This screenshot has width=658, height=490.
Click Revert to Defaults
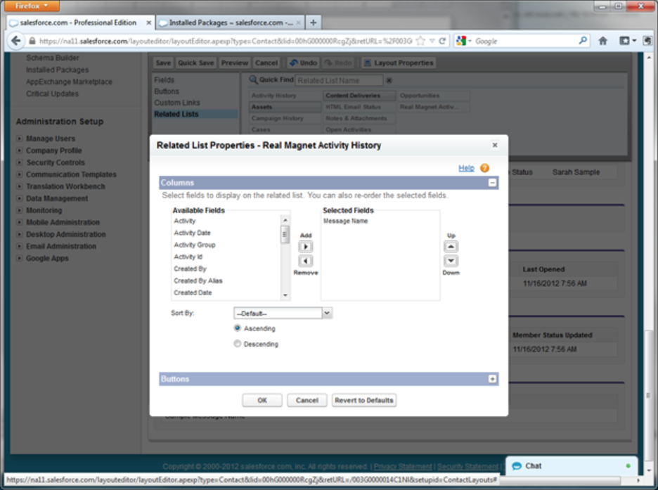[x=364, y=400]
